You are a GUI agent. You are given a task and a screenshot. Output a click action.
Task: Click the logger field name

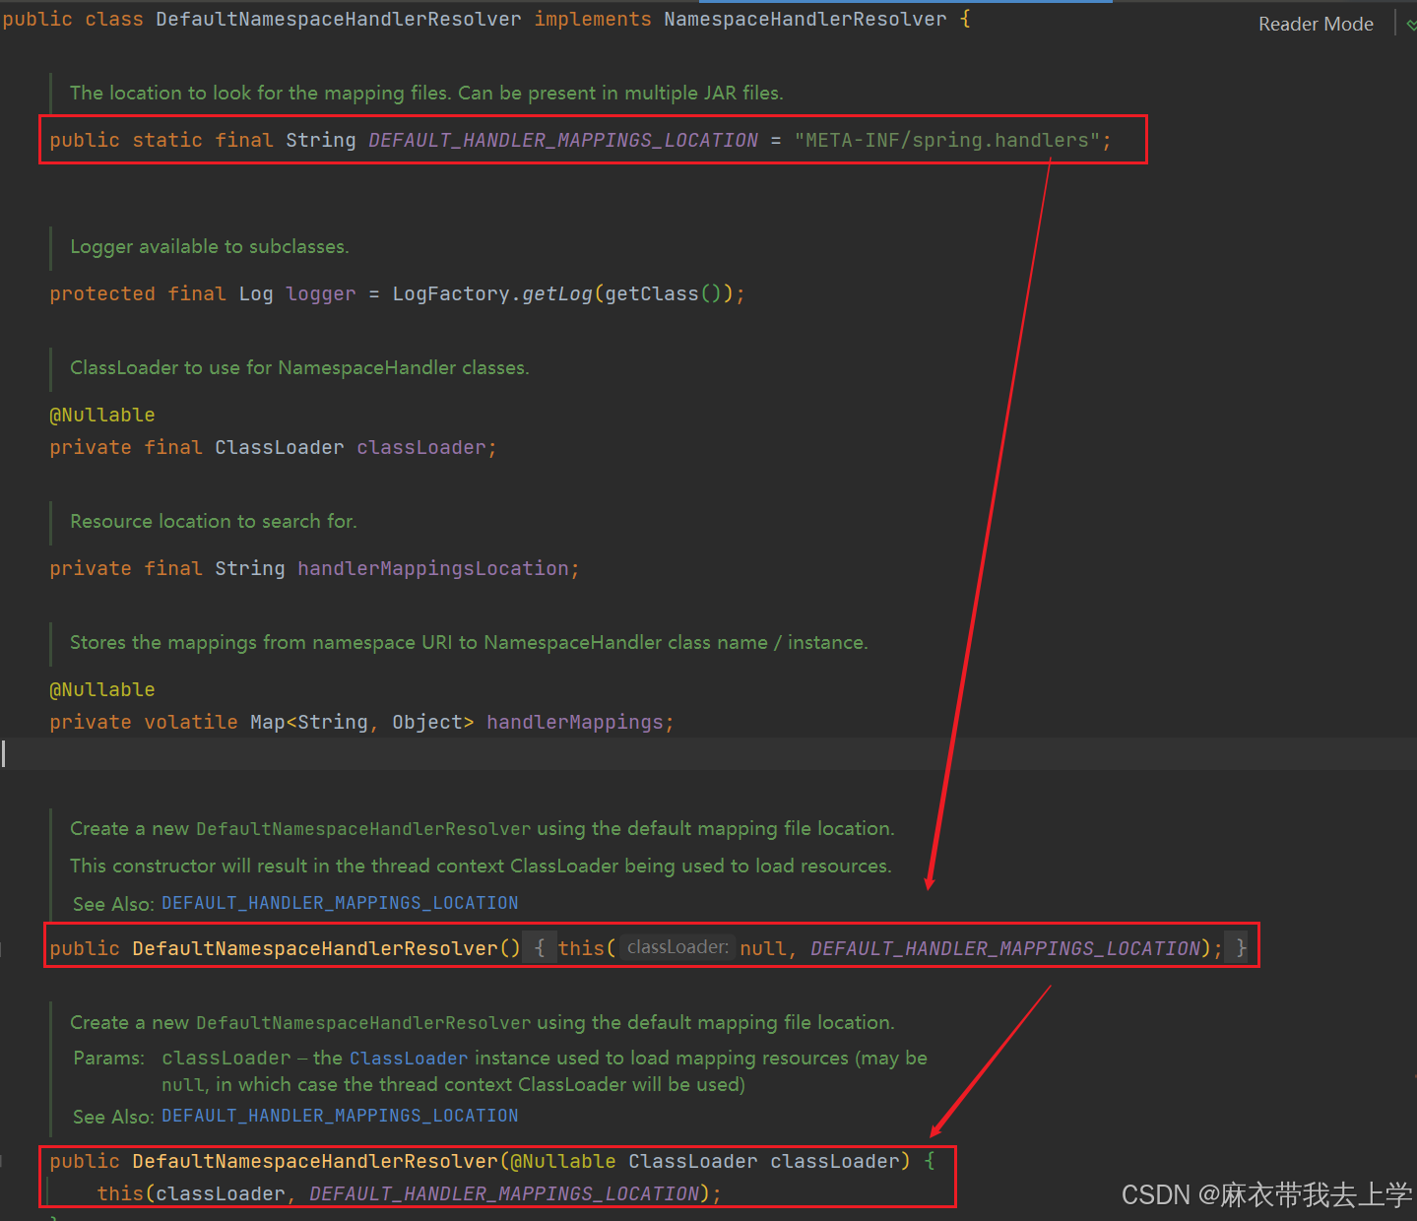[x=321, y=293]
